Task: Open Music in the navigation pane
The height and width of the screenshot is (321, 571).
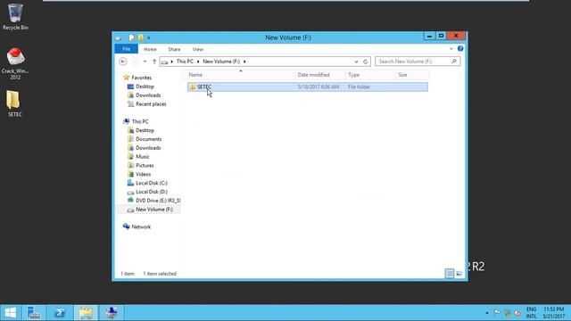Action: click(x=143, y=157)
